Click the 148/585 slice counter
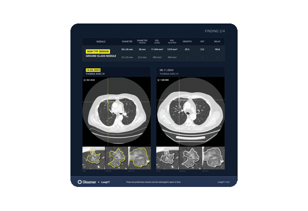Image resolution: width=308 pixels, height=211 pixels. click(x=164, y=80)
